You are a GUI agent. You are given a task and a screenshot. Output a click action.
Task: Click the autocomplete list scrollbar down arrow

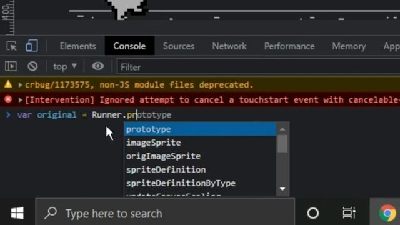click(x=282, y=189)
